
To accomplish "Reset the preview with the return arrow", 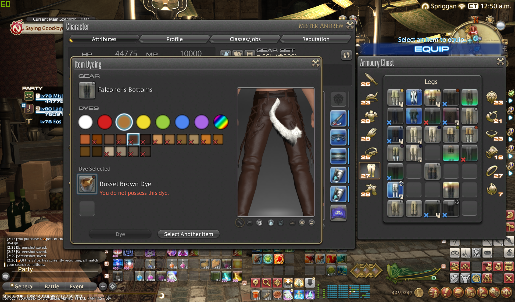I will click(x=312, y=223).
